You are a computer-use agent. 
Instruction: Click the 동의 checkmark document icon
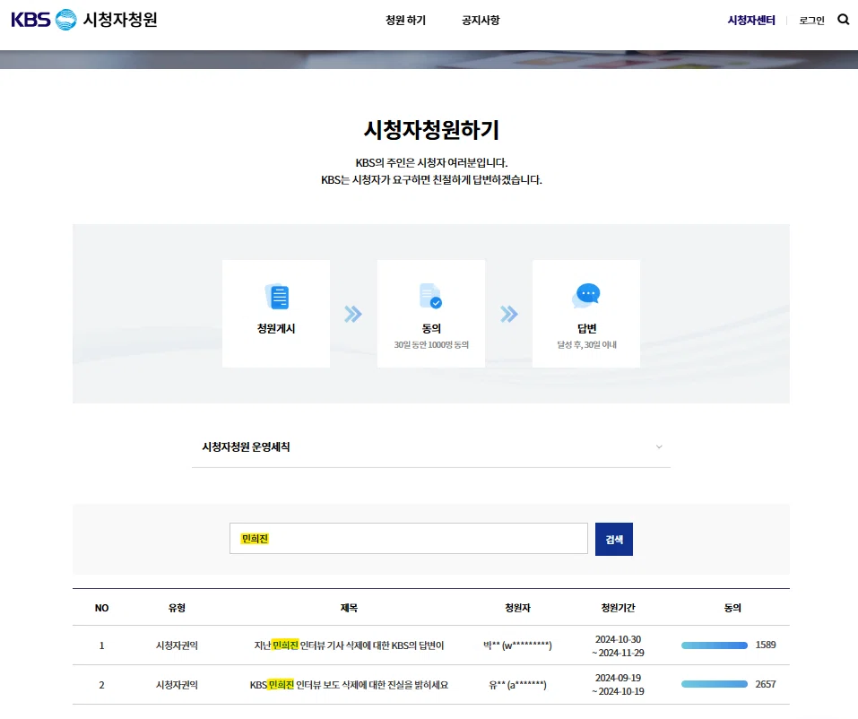[430, 296]
